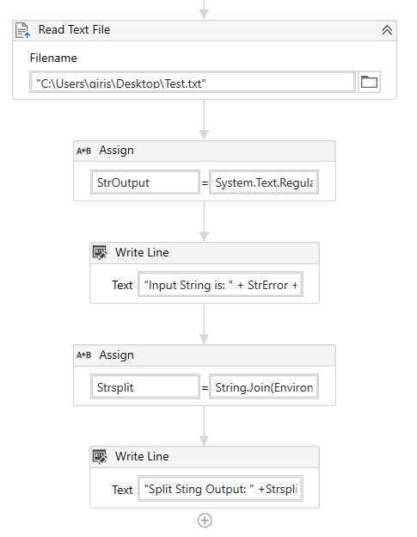Edit the "Input String is:" text field
417x537 pixels.
221,284
